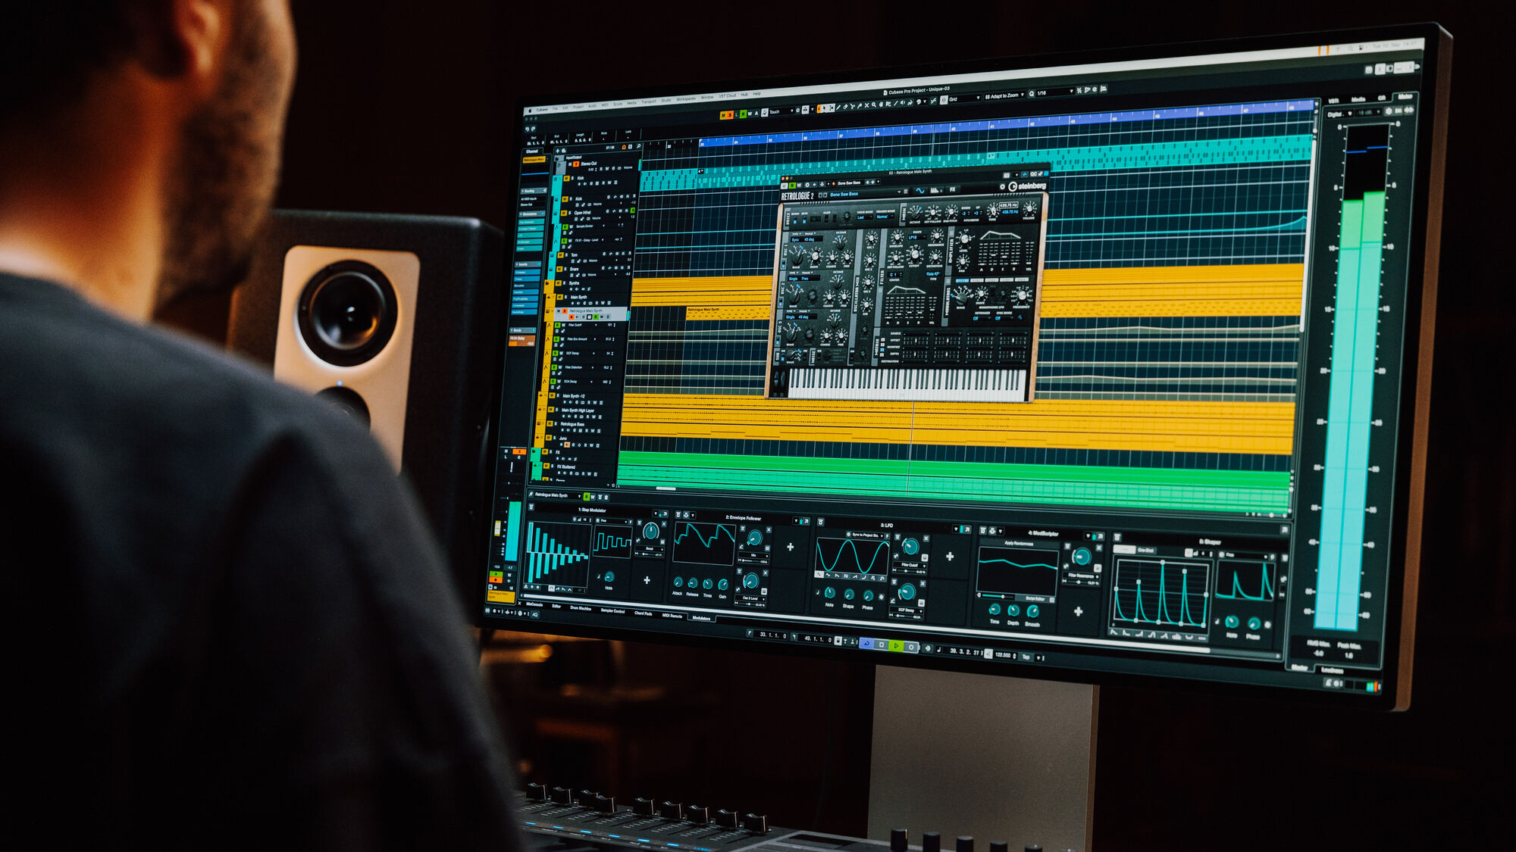The width and height of the screenshot is (1516, 852).
Task: Select the sine waveform icon in LFO
Action: click(x=819, y=574)
